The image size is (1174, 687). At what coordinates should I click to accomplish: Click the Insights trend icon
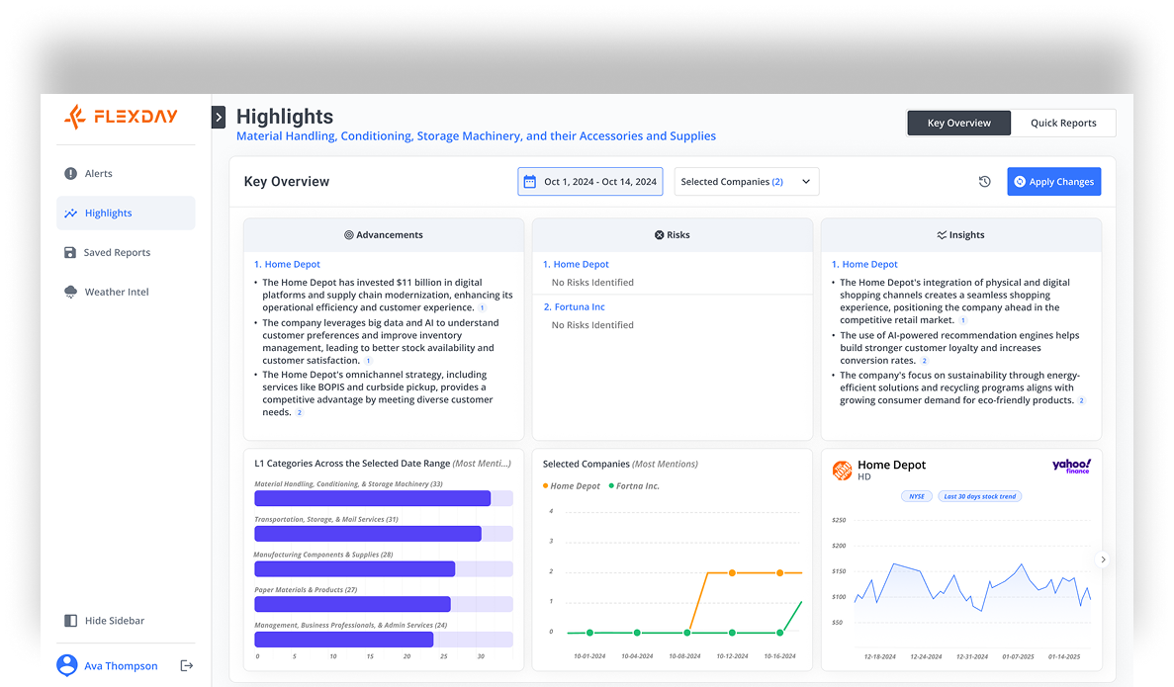click(942, 235)
